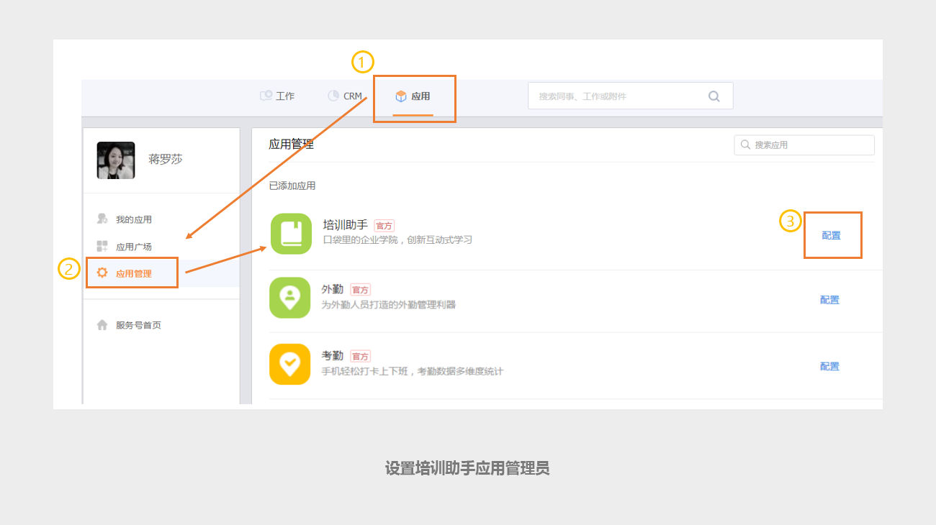Click the 我的应用 person icon

click(x=102, y=219)
